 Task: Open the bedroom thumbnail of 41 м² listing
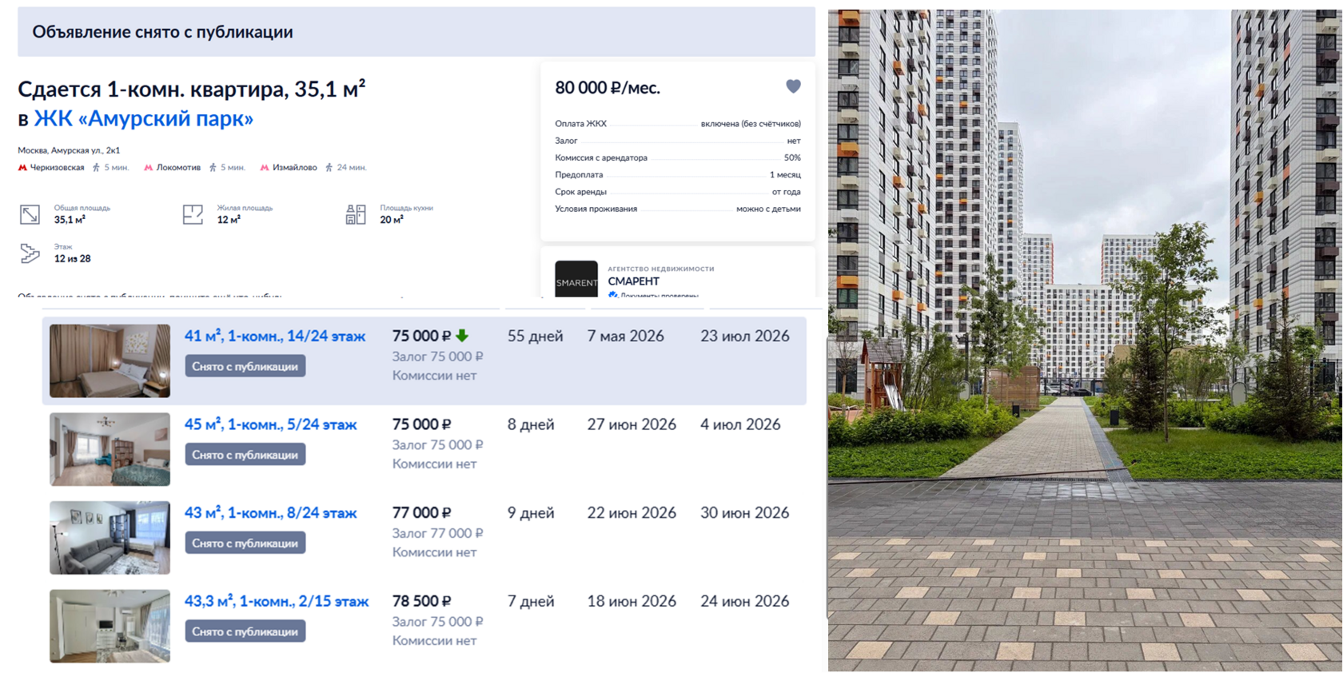(x=110, y=360)
